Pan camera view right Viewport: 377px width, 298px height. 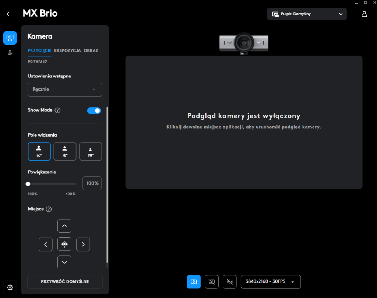[83, 244]
